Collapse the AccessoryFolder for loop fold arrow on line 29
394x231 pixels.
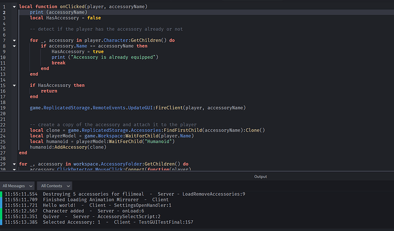(x=14, y=164)
